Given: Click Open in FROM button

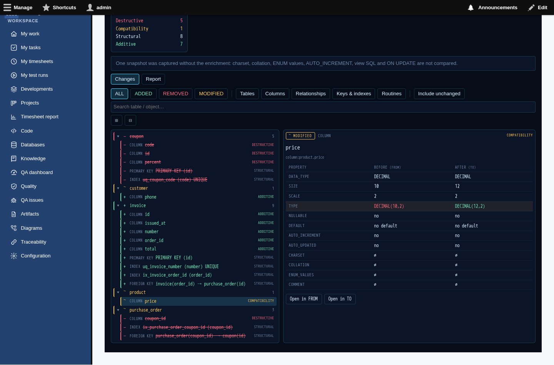Looking at the screenshot, I should [x=304, y=299].
